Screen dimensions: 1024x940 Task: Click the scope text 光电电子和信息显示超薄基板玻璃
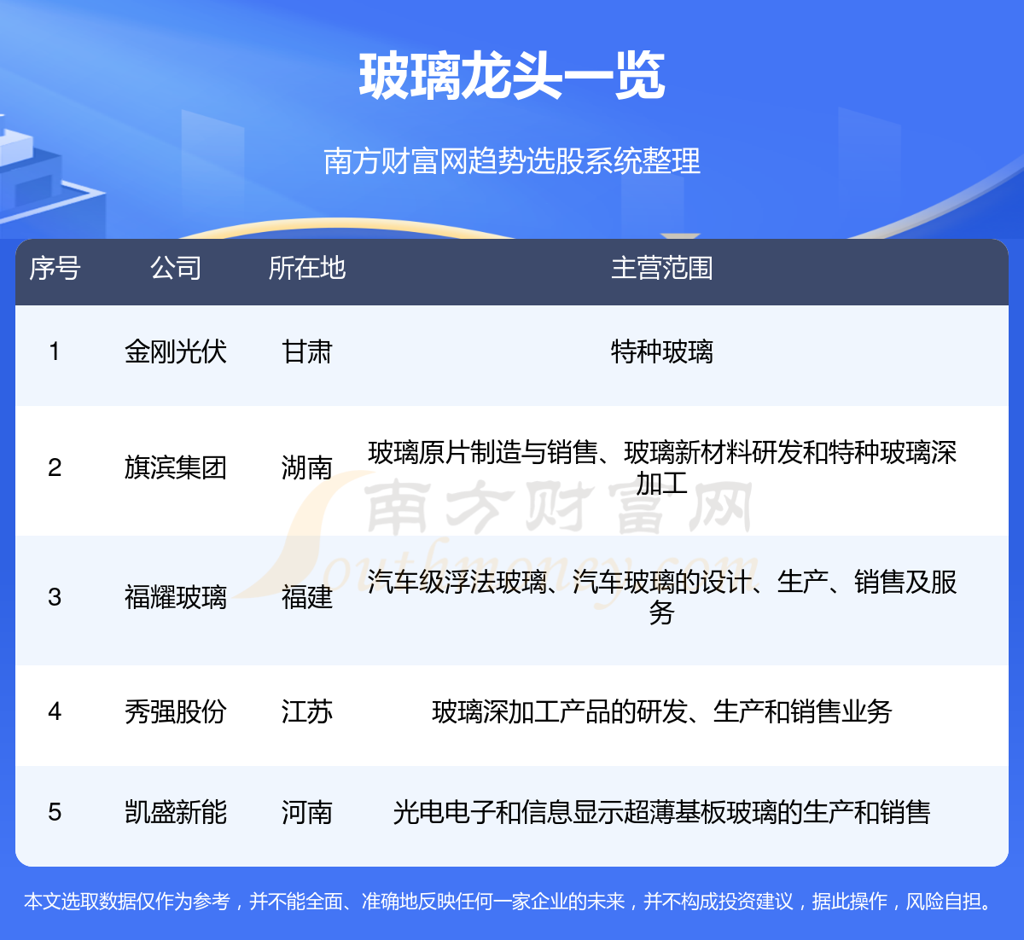tap(585, 812)
